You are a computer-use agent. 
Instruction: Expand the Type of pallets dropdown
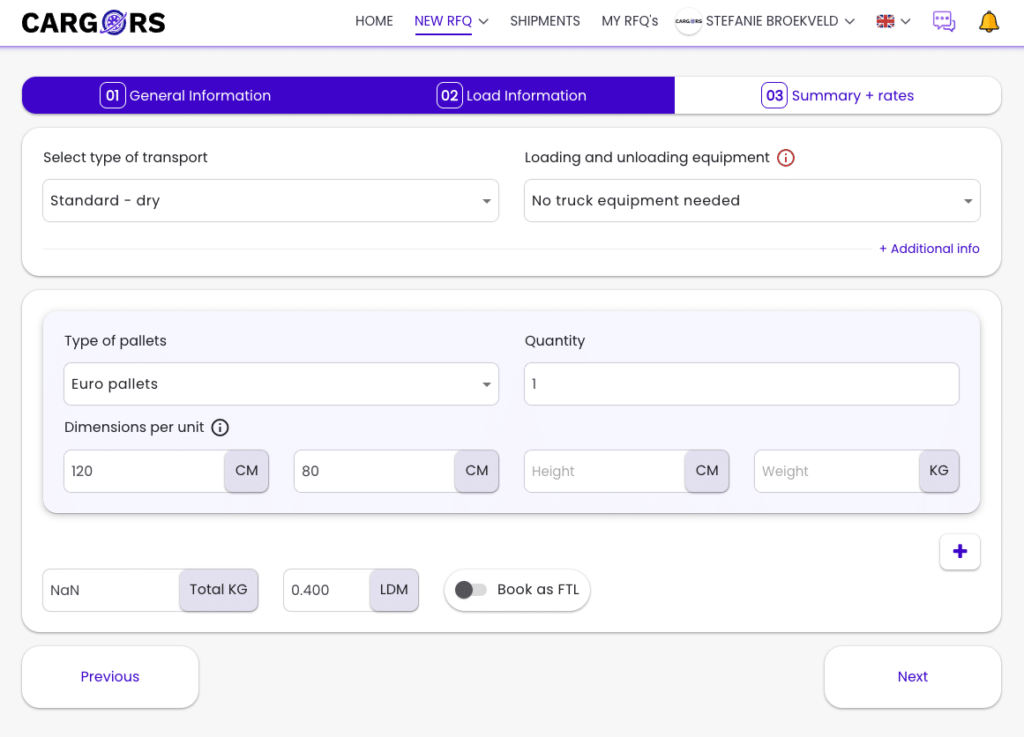click(x=280, y=384)
